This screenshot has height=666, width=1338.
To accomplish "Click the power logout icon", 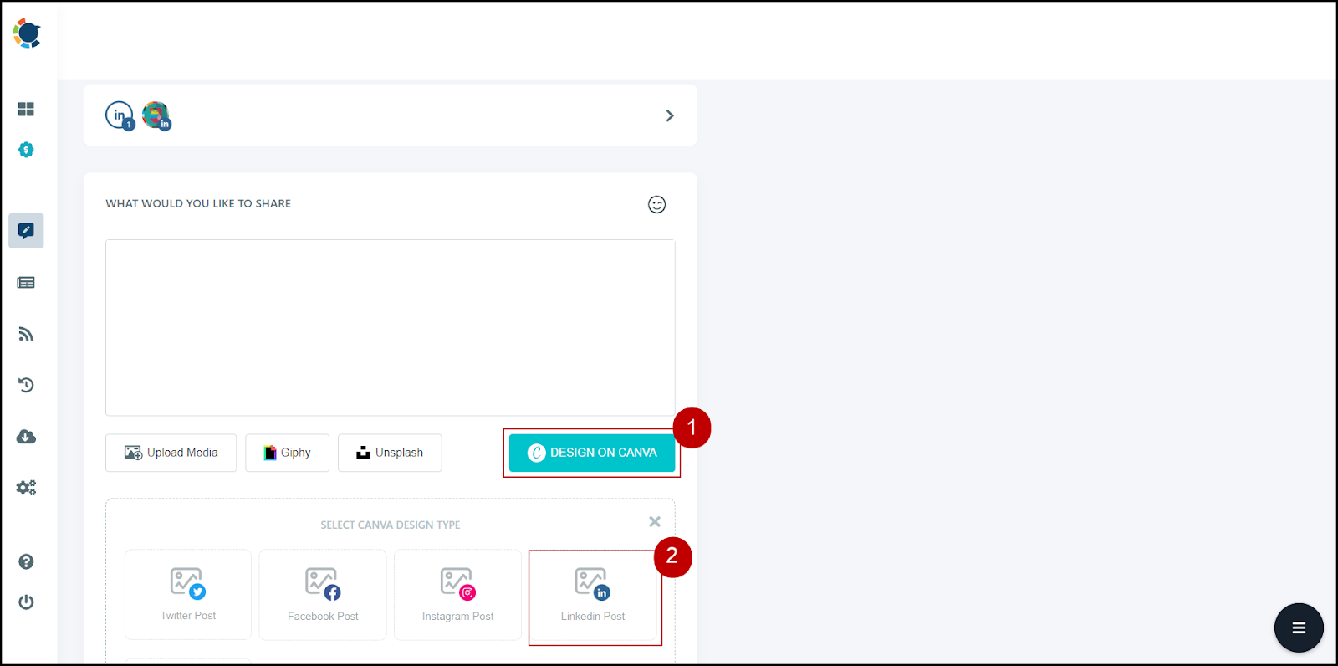I will click(26, 602).
